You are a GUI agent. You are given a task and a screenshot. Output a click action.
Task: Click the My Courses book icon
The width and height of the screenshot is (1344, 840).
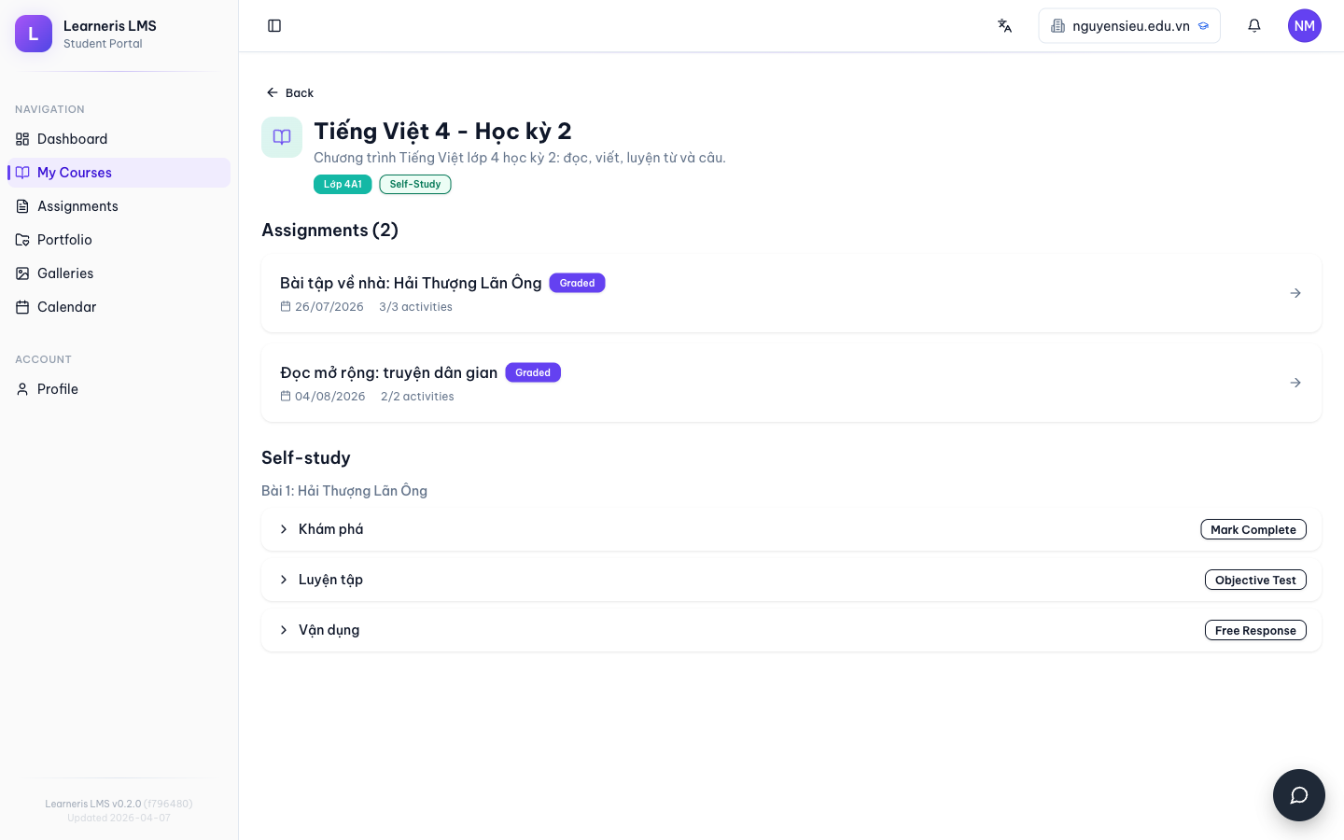22,173
